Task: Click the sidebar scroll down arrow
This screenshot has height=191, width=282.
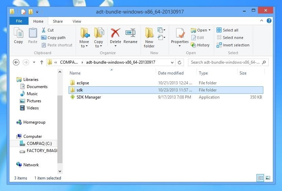Action: point(60,171)
